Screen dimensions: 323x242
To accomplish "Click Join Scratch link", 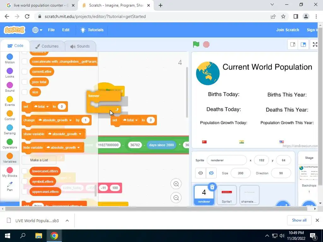I will pos(288,30).
